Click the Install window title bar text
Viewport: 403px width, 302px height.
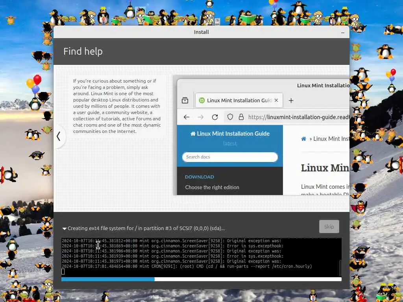[x=201, y=32]
